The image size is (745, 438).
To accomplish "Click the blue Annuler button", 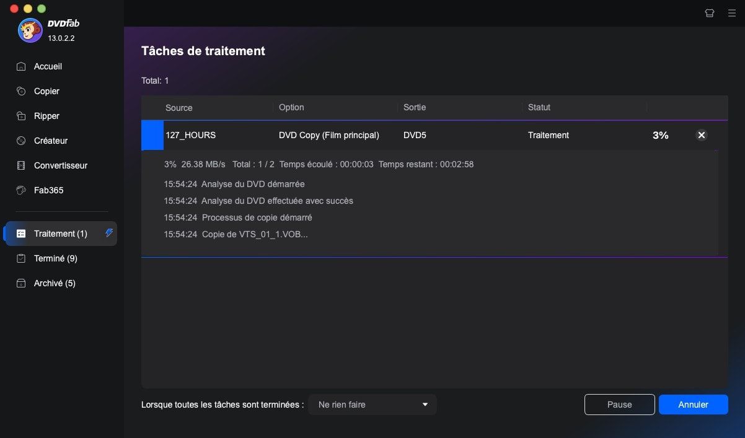I will coord(693,405).
